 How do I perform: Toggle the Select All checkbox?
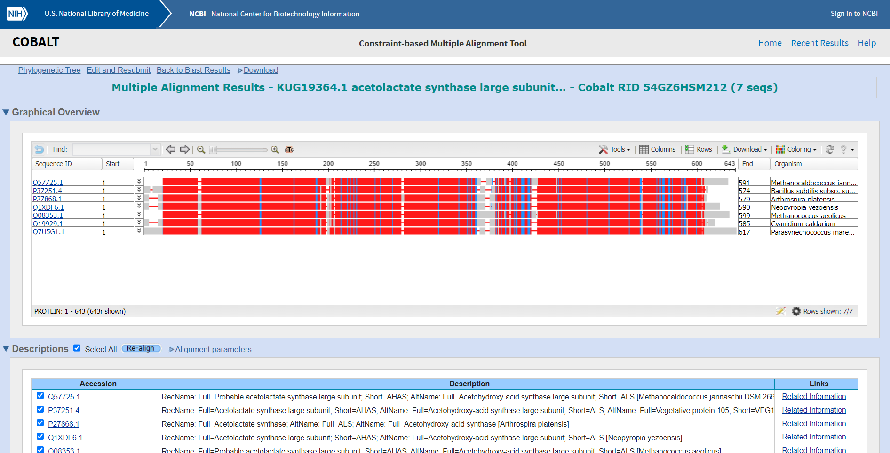coord(77,348)
